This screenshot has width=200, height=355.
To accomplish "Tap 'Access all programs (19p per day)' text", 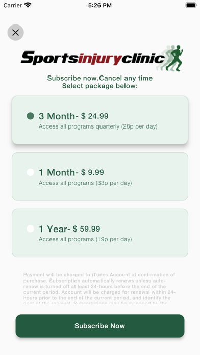I will tap(85, 239).
